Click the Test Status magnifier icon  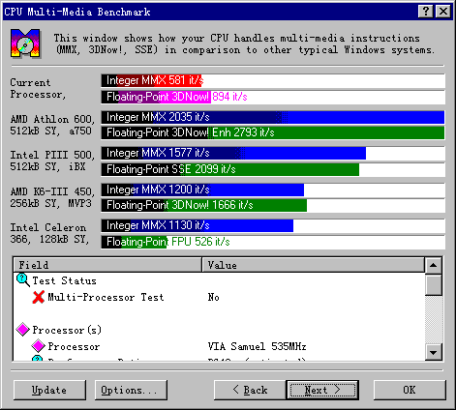tap(23, 280)
